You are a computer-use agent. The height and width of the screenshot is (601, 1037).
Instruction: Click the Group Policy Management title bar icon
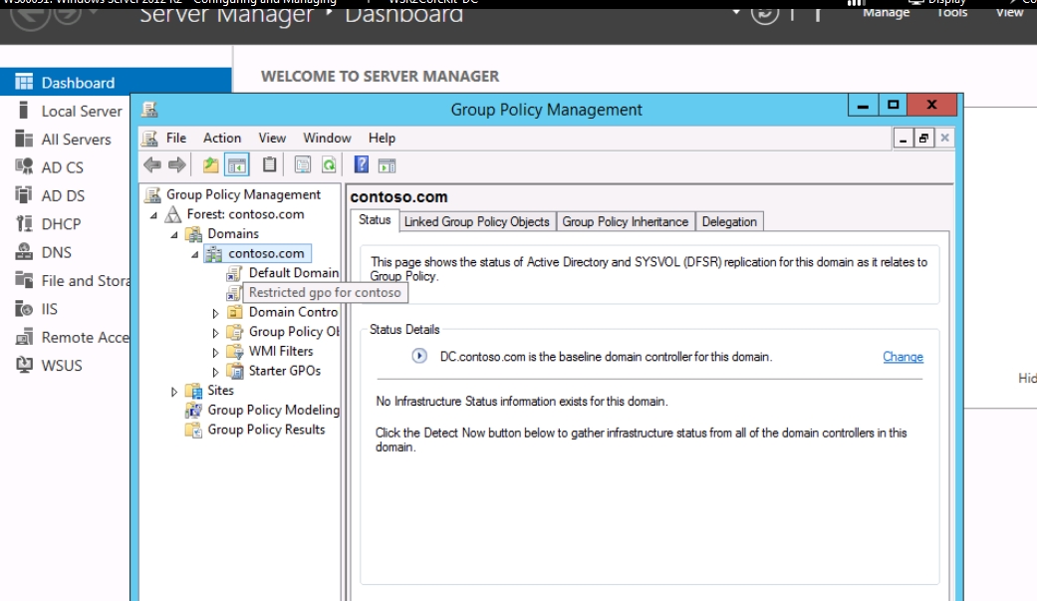pyautogui.click(x=149, y=110)
